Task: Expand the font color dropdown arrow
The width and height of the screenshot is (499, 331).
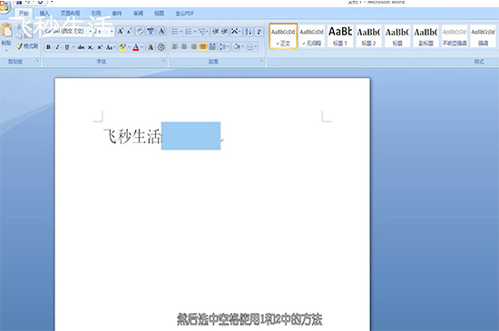Action: tap(142, 47)
